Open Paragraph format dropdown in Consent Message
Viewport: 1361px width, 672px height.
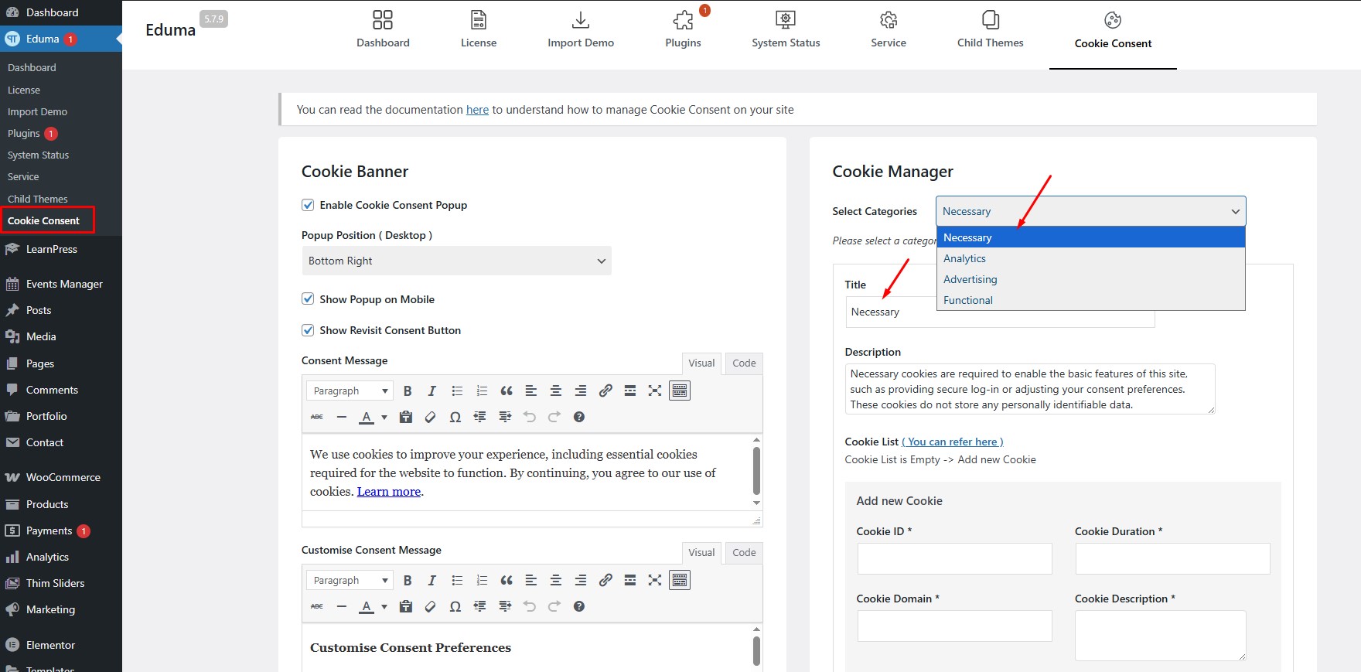pos(350,391)
